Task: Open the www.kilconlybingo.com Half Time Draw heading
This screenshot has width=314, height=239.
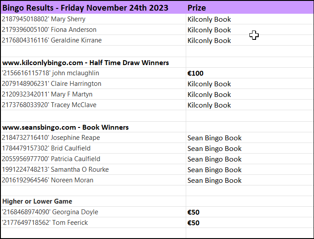Action: (93, 62)
